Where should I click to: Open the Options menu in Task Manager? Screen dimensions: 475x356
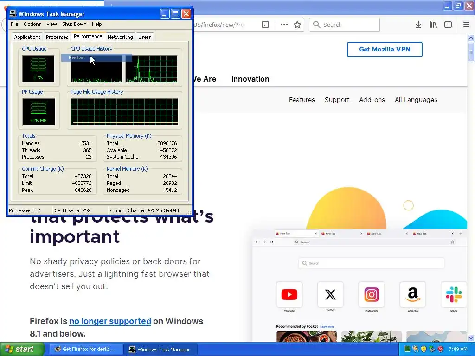[32, 24]
